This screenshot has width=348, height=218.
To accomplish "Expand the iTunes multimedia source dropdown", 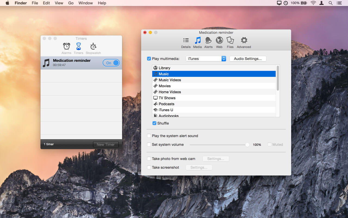I will (x=206, y=59).
